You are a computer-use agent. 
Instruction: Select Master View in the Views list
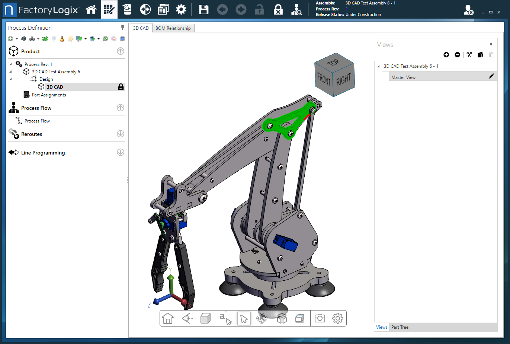405,77
